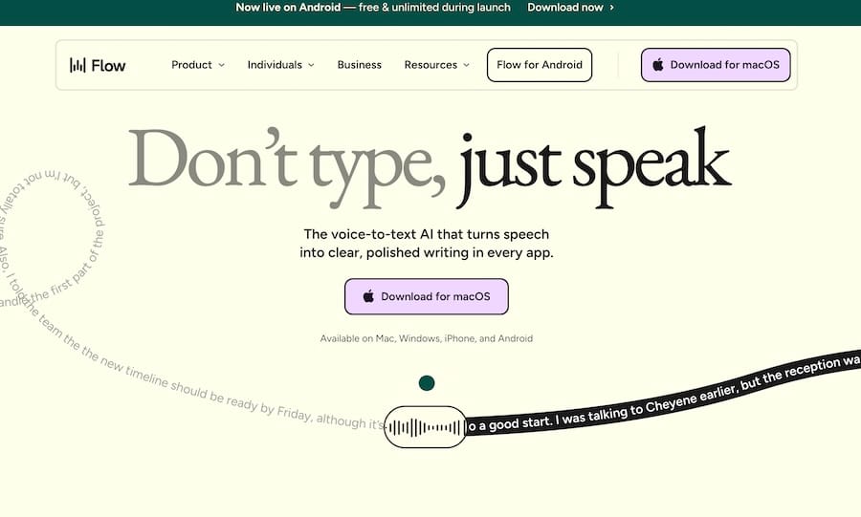Viewport: 861px width, 517px height.
Task: Click the voice-to-text AI subtitle text
Action: pos(427,244)
